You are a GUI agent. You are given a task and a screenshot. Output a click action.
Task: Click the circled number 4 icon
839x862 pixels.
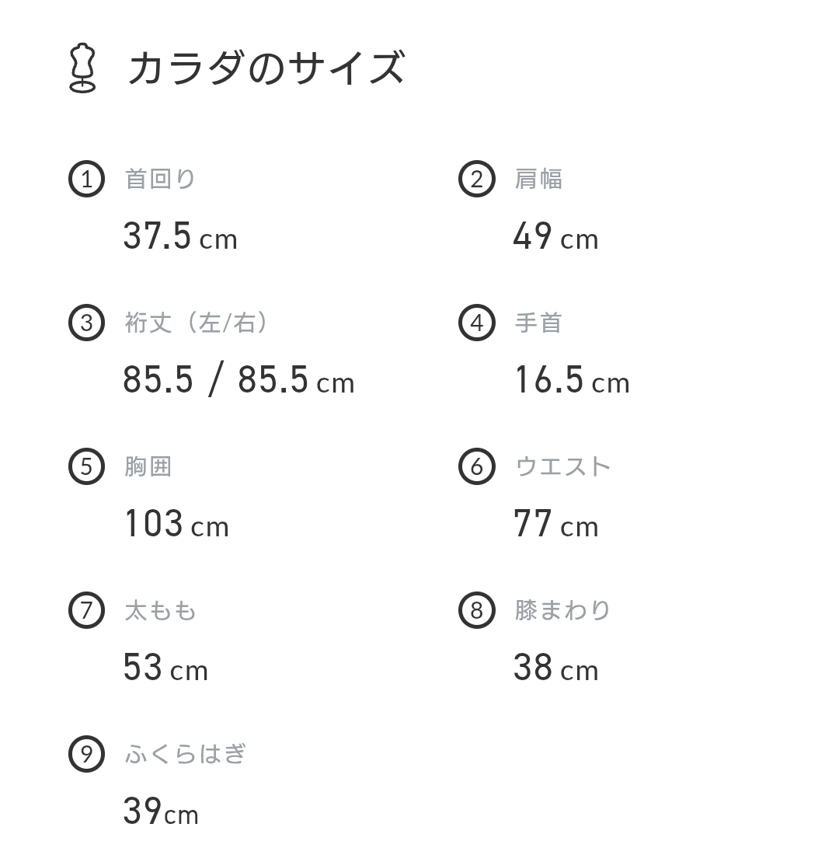coord(476,323)
